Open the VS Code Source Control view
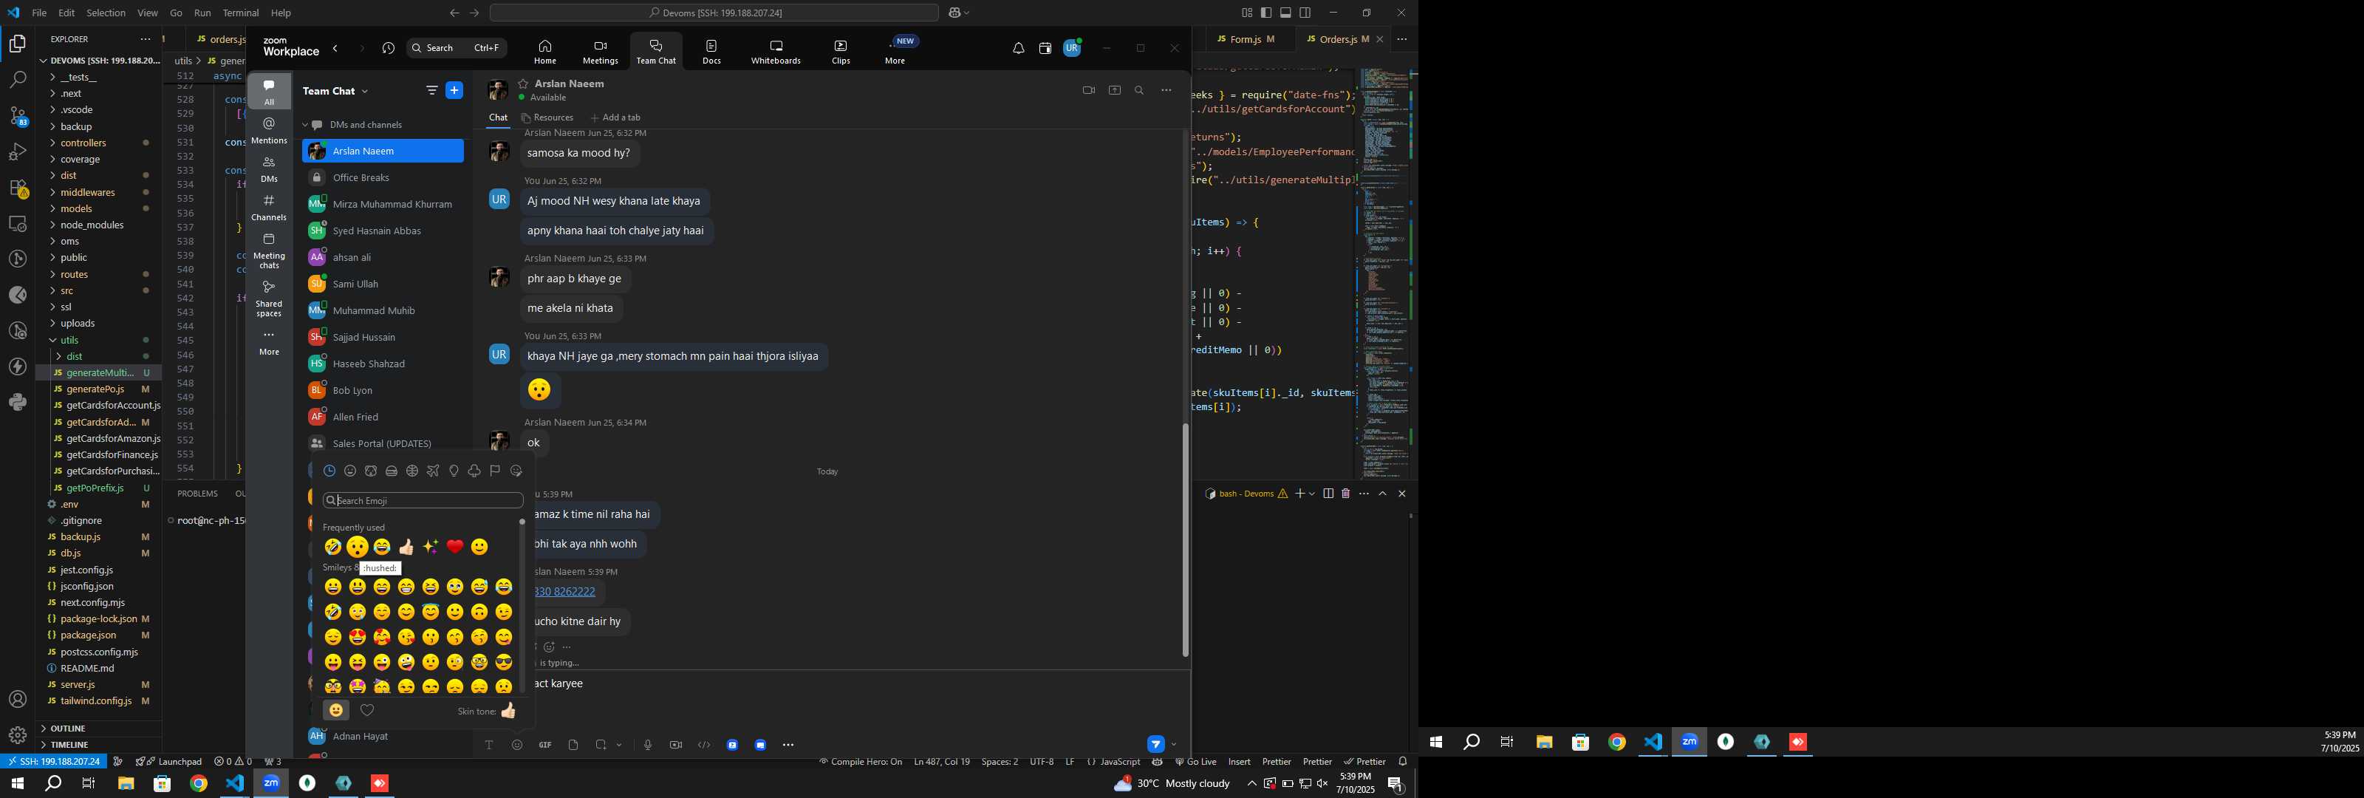This screenshot has height=798, width=2364. 18,116
